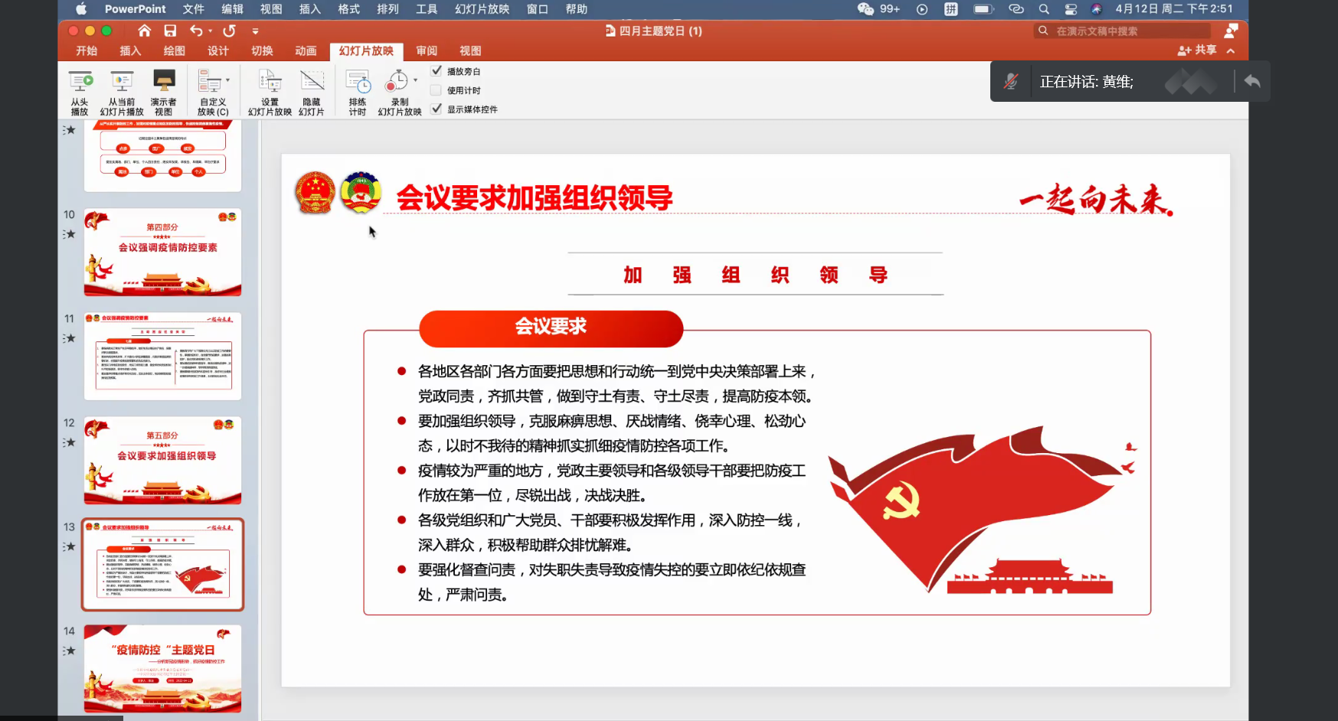Collapse the ribbon with the chevron button

[1231, 51]
